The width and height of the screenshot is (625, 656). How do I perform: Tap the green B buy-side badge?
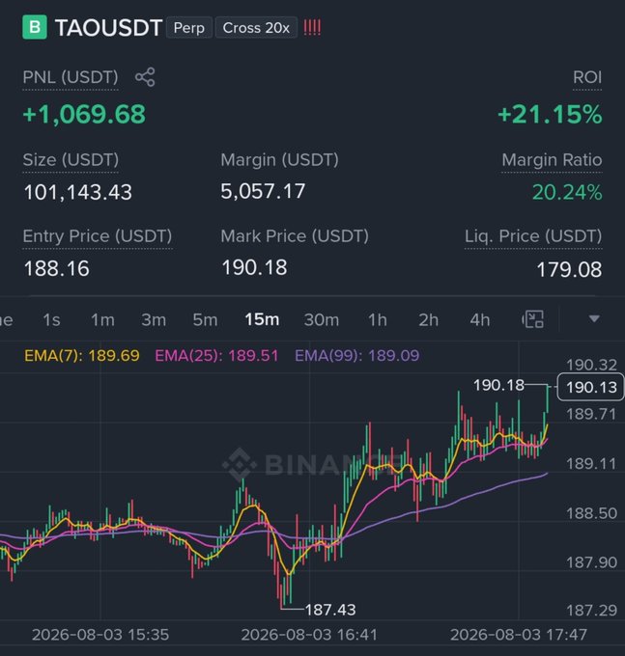pyautogui.click(x=35, y=27)
